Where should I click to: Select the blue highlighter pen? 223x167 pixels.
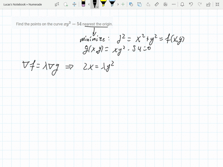pyautogui.click(x=112, y=3)
